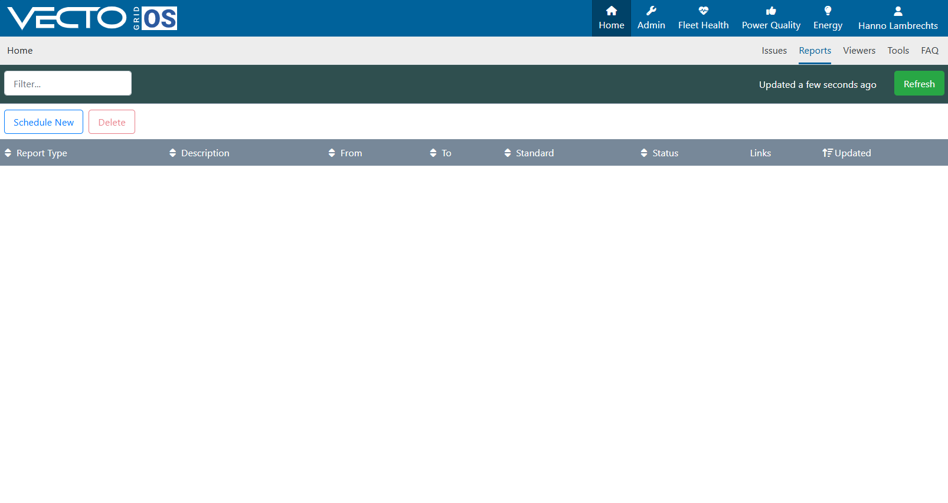Click the 'Updated a few seconds ago' text
The width and height of the screenshot is (948, 503).
[x=818, y=84]
